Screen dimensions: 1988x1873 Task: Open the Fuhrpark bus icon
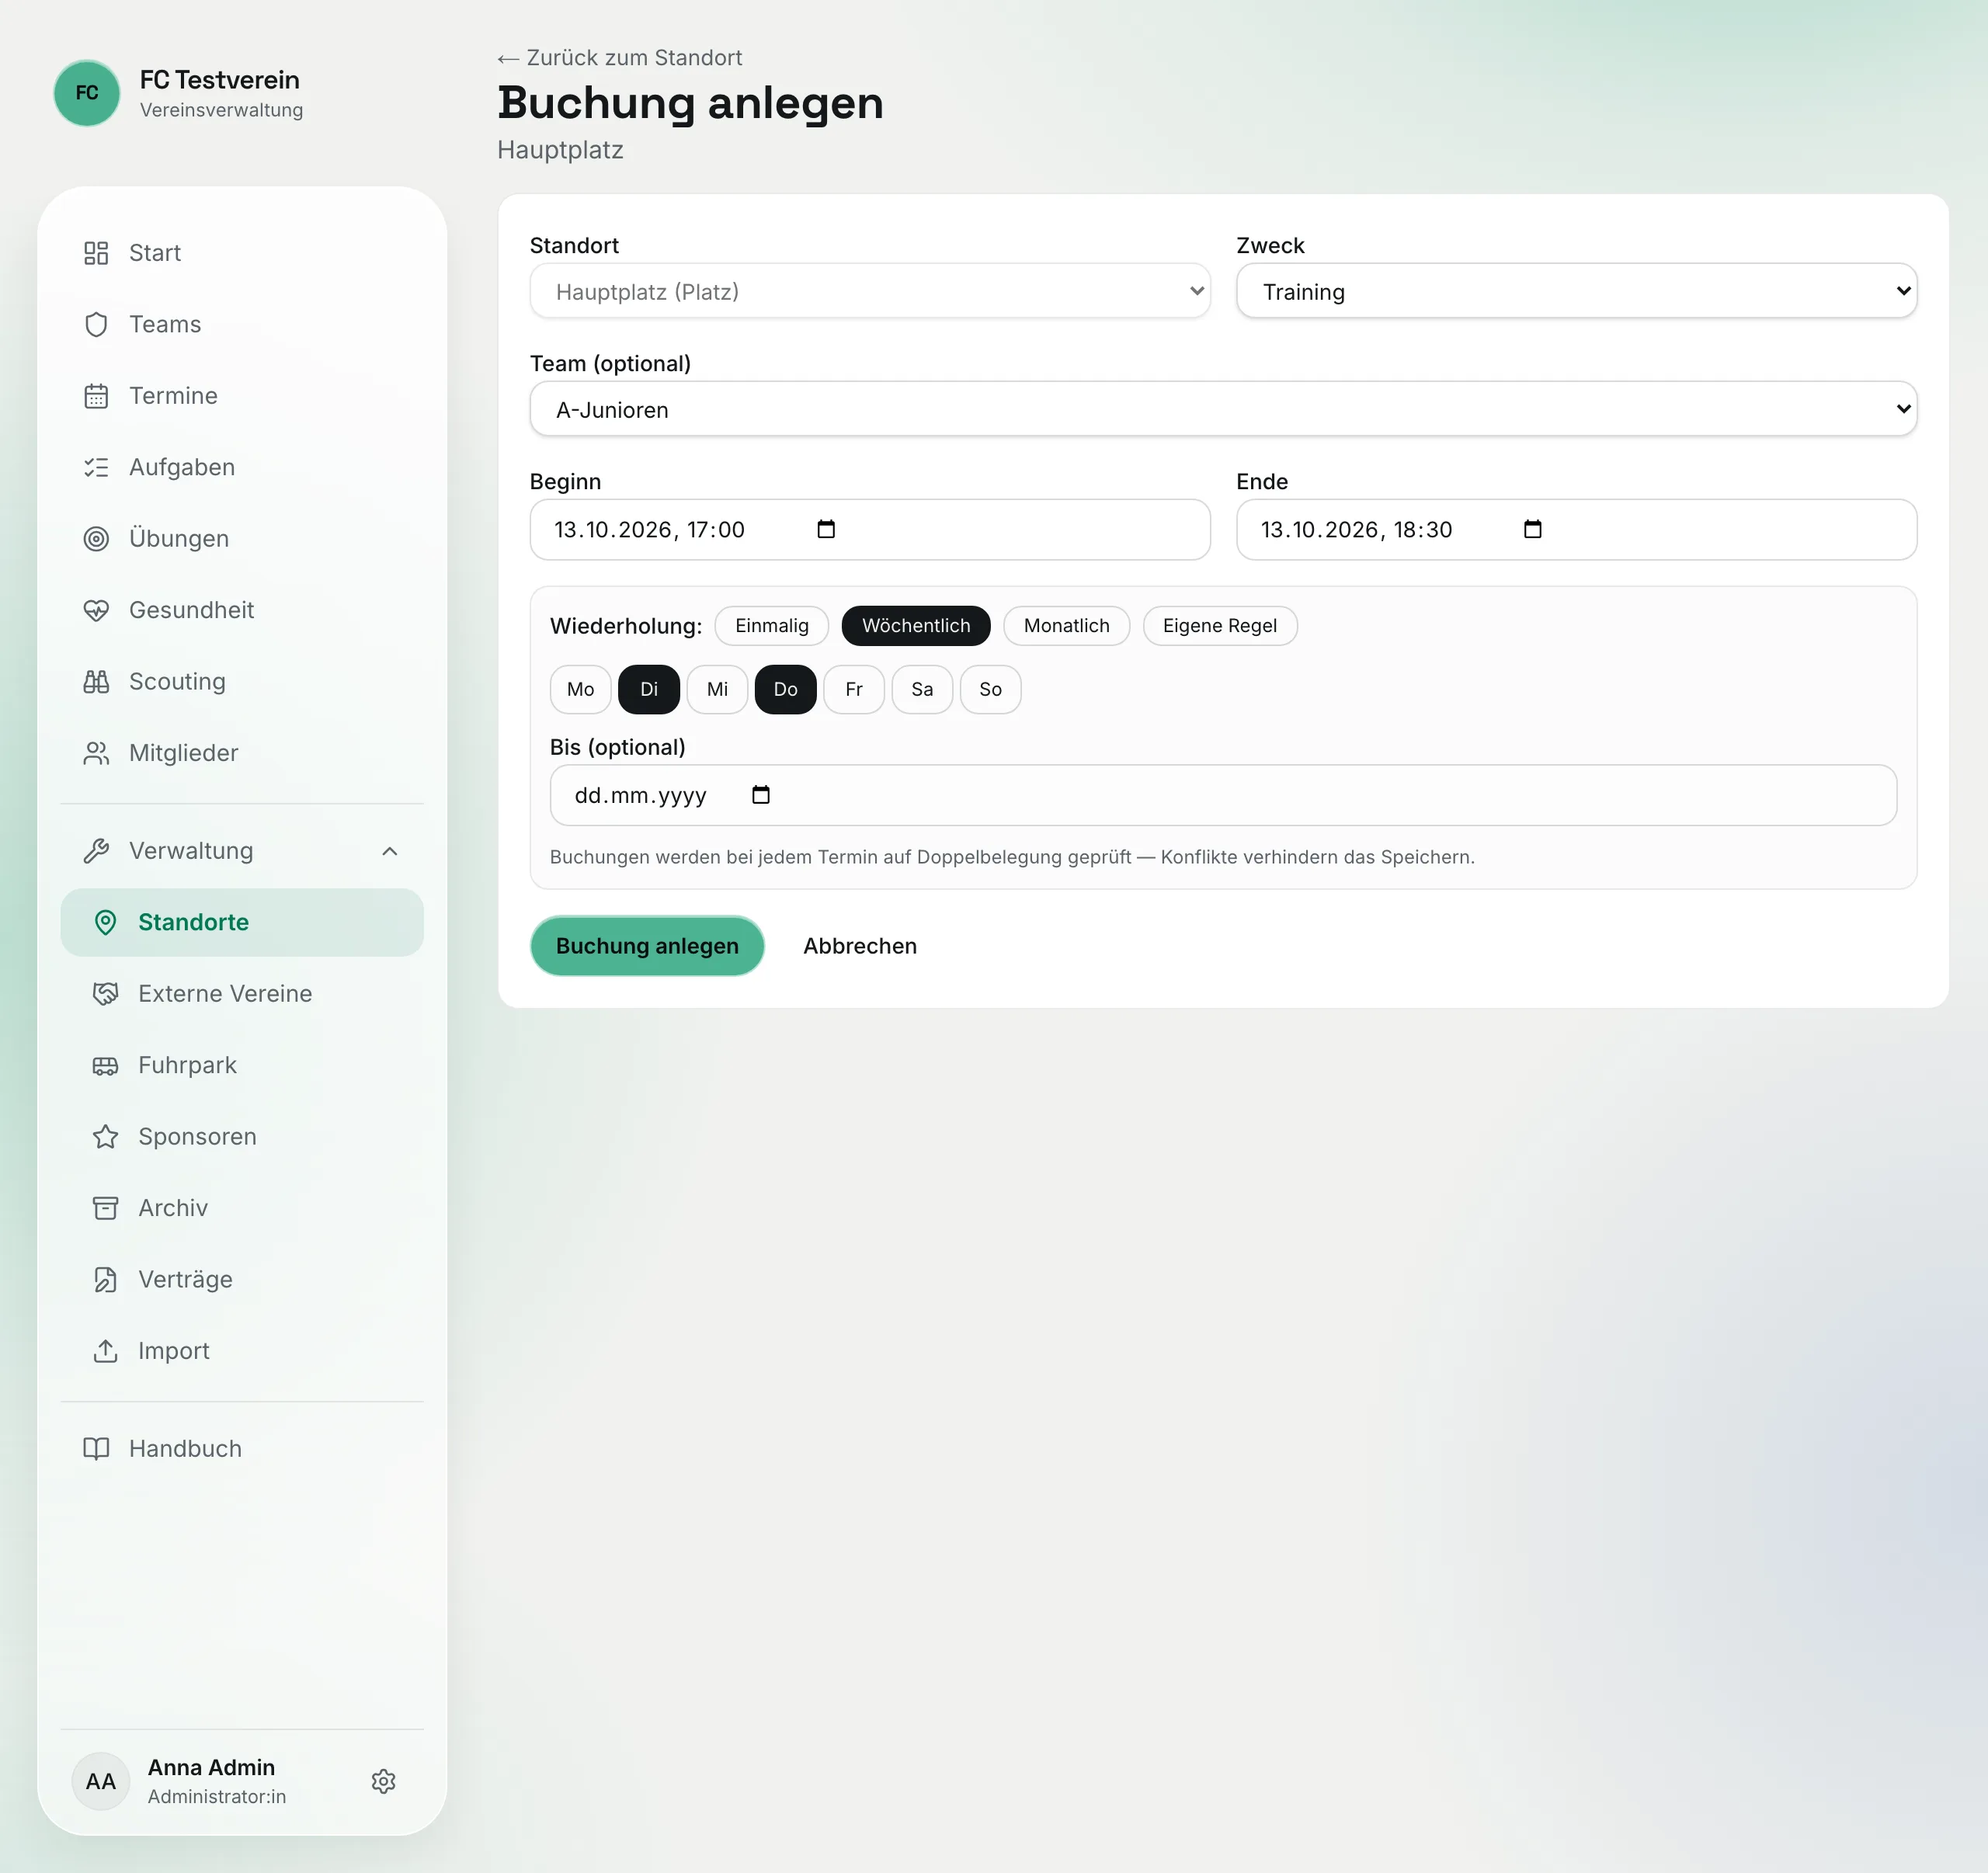pyautogui.click(x=105, y=1065)
